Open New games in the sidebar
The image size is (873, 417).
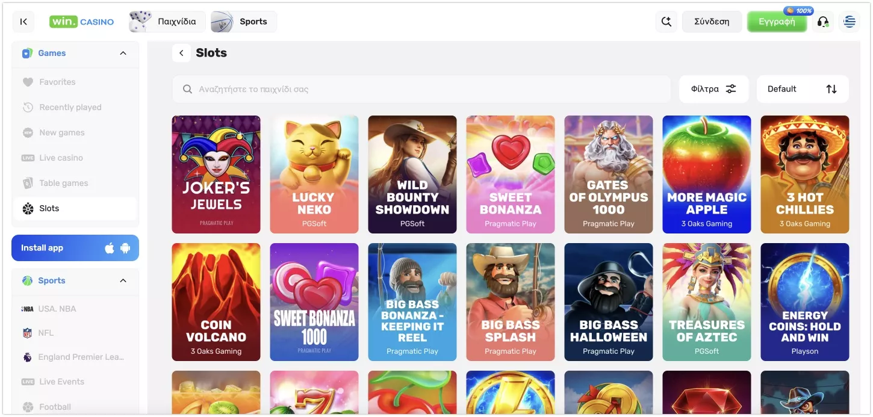pos(75,132)
